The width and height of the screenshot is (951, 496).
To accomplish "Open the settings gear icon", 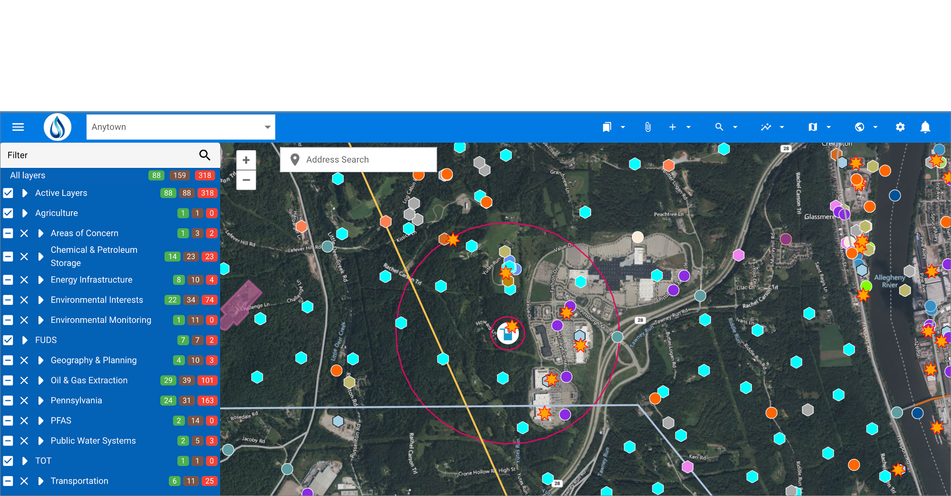I will 900,127.
